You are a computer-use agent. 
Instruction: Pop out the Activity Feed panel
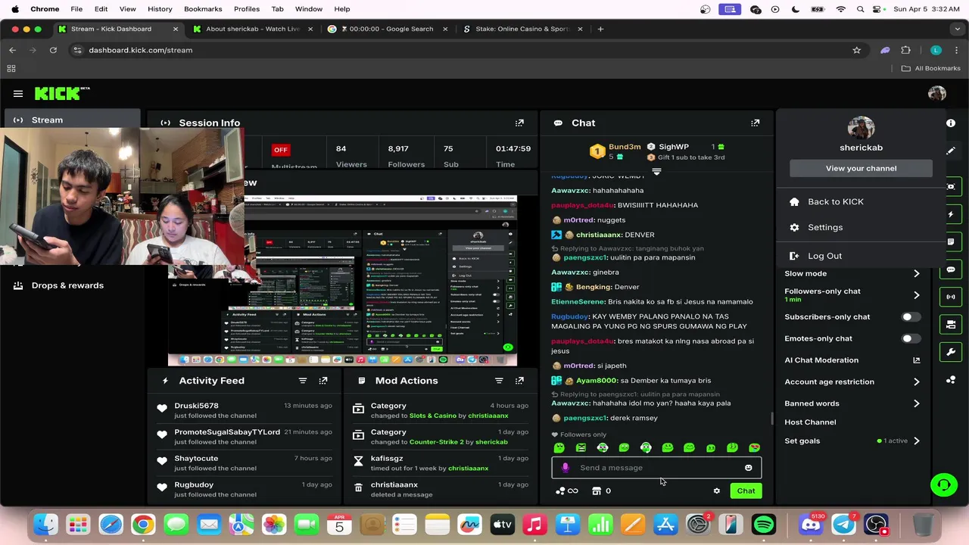323,381
